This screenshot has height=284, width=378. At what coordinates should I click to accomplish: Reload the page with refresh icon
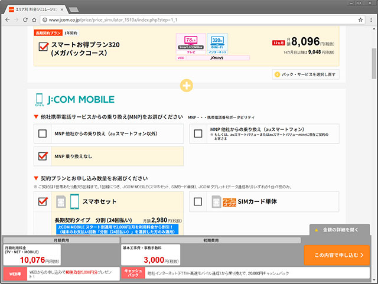coord(25,19)
